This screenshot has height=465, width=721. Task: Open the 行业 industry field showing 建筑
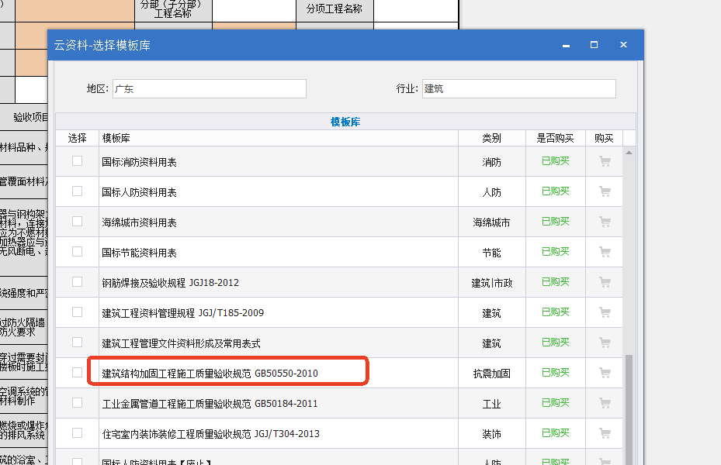518,89
